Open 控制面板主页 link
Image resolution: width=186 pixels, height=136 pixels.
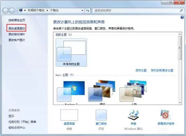[17, 20]
